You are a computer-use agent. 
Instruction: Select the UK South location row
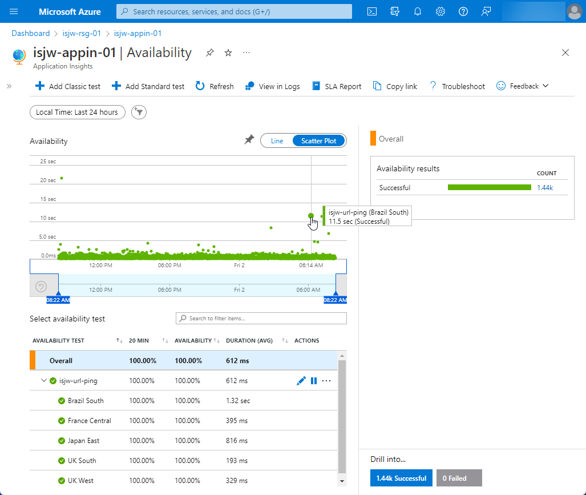(184, 461)
